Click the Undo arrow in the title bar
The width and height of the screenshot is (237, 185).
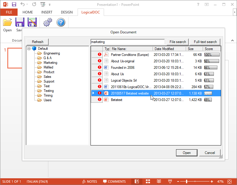coord(23,4)
